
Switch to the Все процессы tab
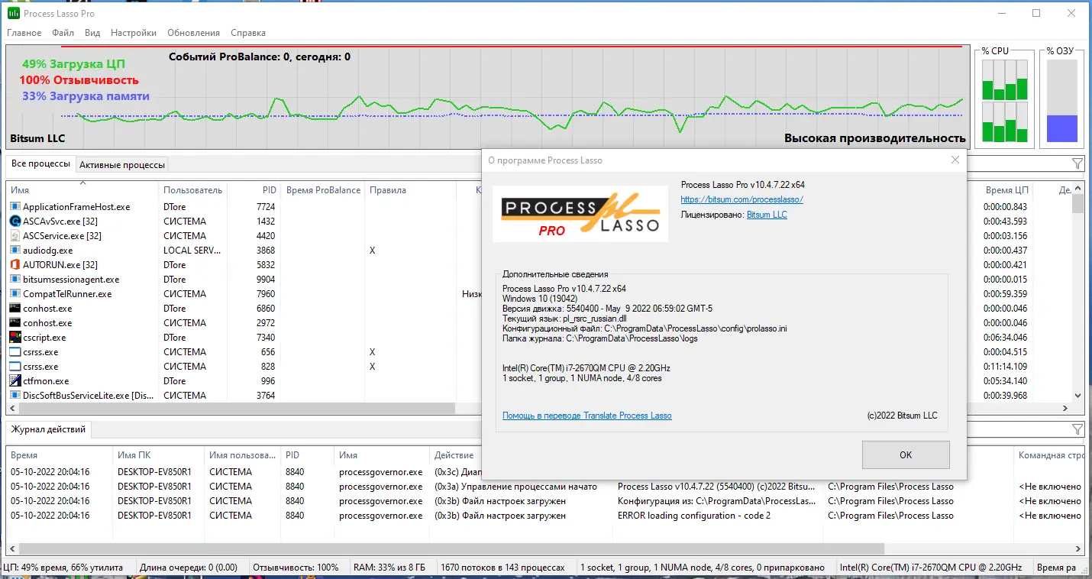point(41,164)
